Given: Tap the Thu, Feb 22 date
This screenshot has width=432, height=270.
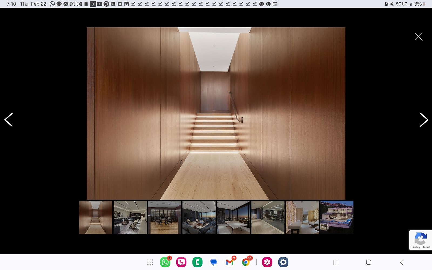Looking at the screenshot, I should pos(33,4).
